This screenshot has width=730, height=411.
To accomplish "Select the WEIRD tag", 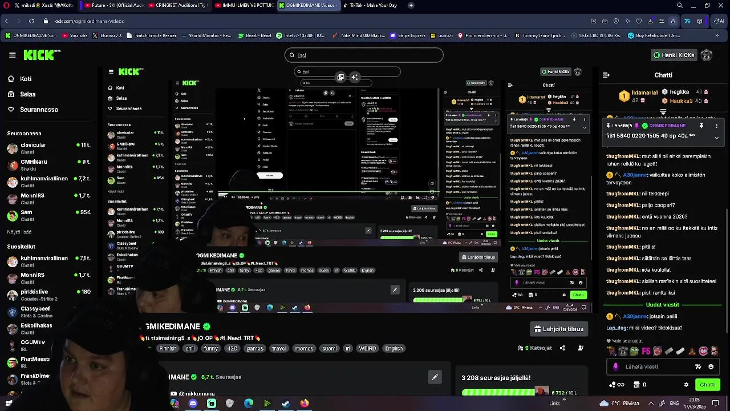I will [367, 348].
